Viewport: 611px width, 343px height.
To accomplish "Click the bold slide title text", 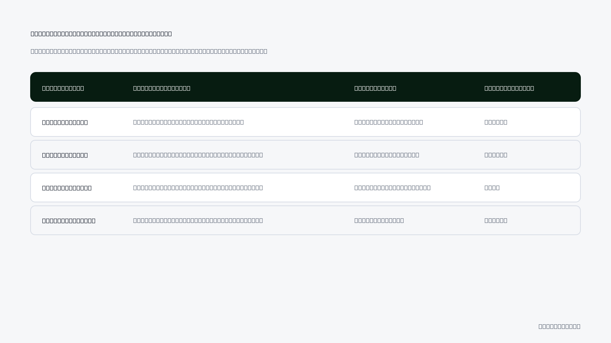I will pyautogui.click(x=101, y=34).
